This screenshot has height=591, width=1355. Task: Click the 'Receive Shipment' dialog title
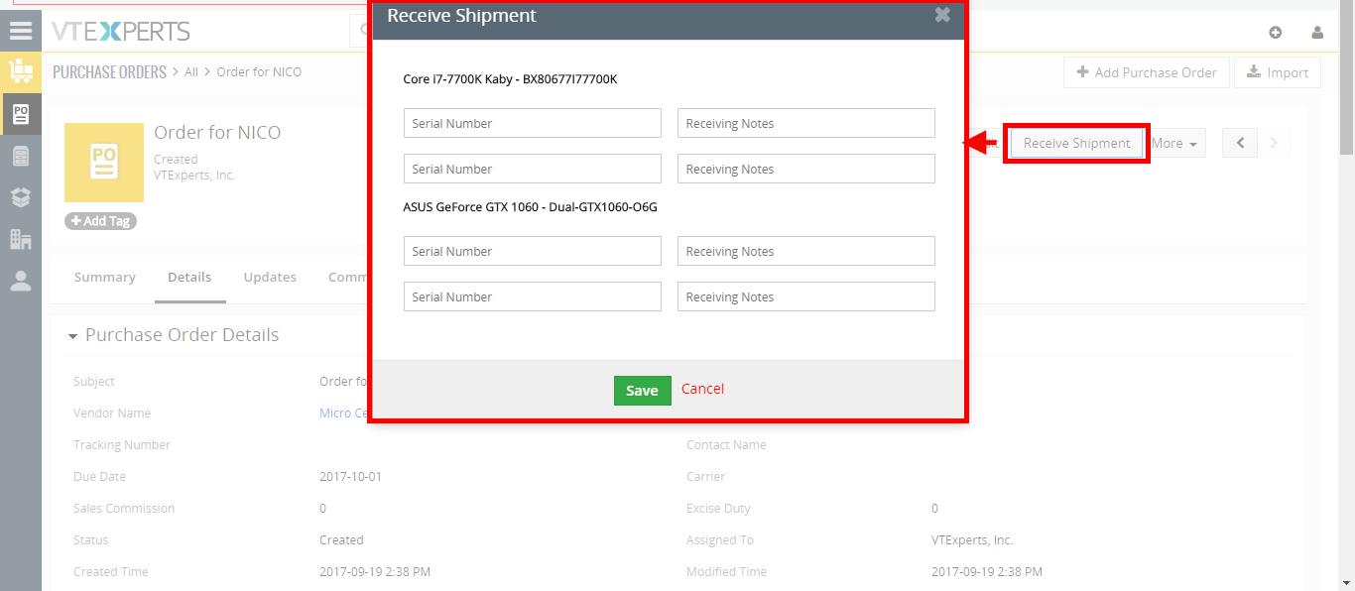coord(461,15)
